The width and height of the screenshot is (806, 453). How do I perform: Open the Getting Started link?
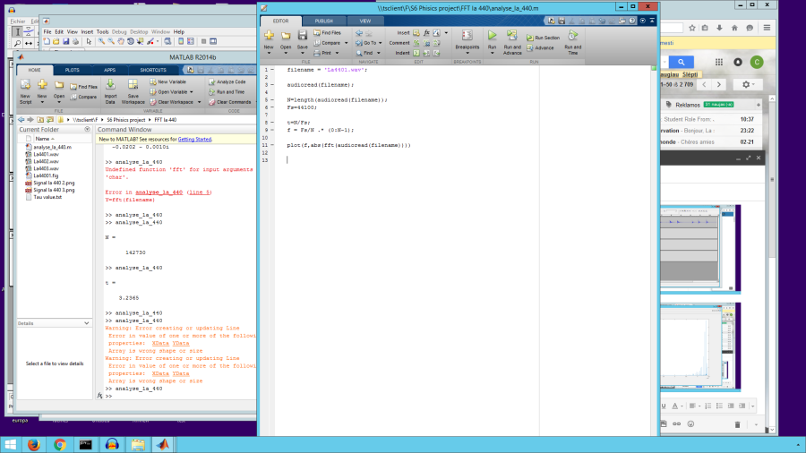[x=194, y=140]
